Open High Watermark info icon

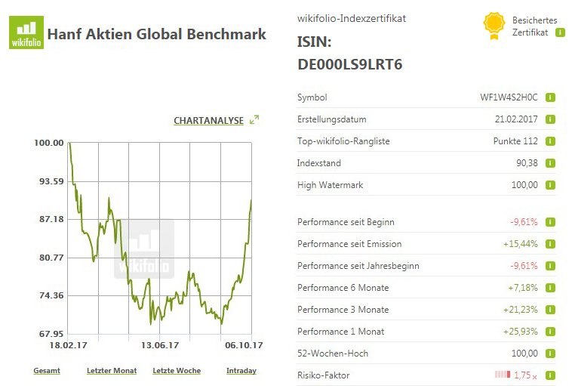(x=551, y=185)
